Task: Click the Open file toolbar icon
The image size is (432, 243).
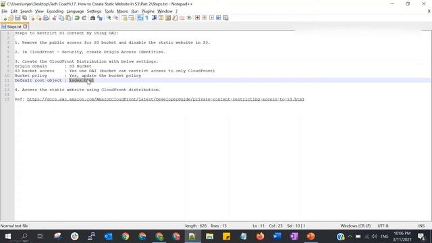Action: click(x=11, y=18)
